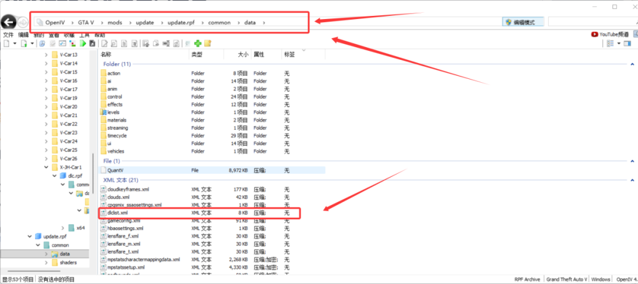The height and width of the screenshot is (284, 638).
Task: Click the red YouTube icon
Action: coord(595,34)
